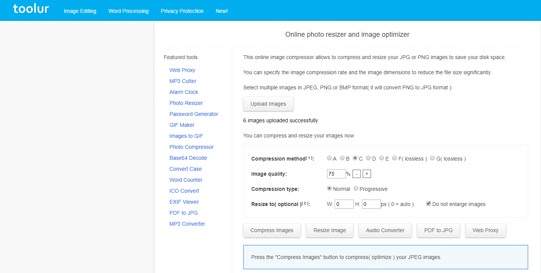Choose compression method F (lossless)
The image size is (541, 273).
click(394, 158)
